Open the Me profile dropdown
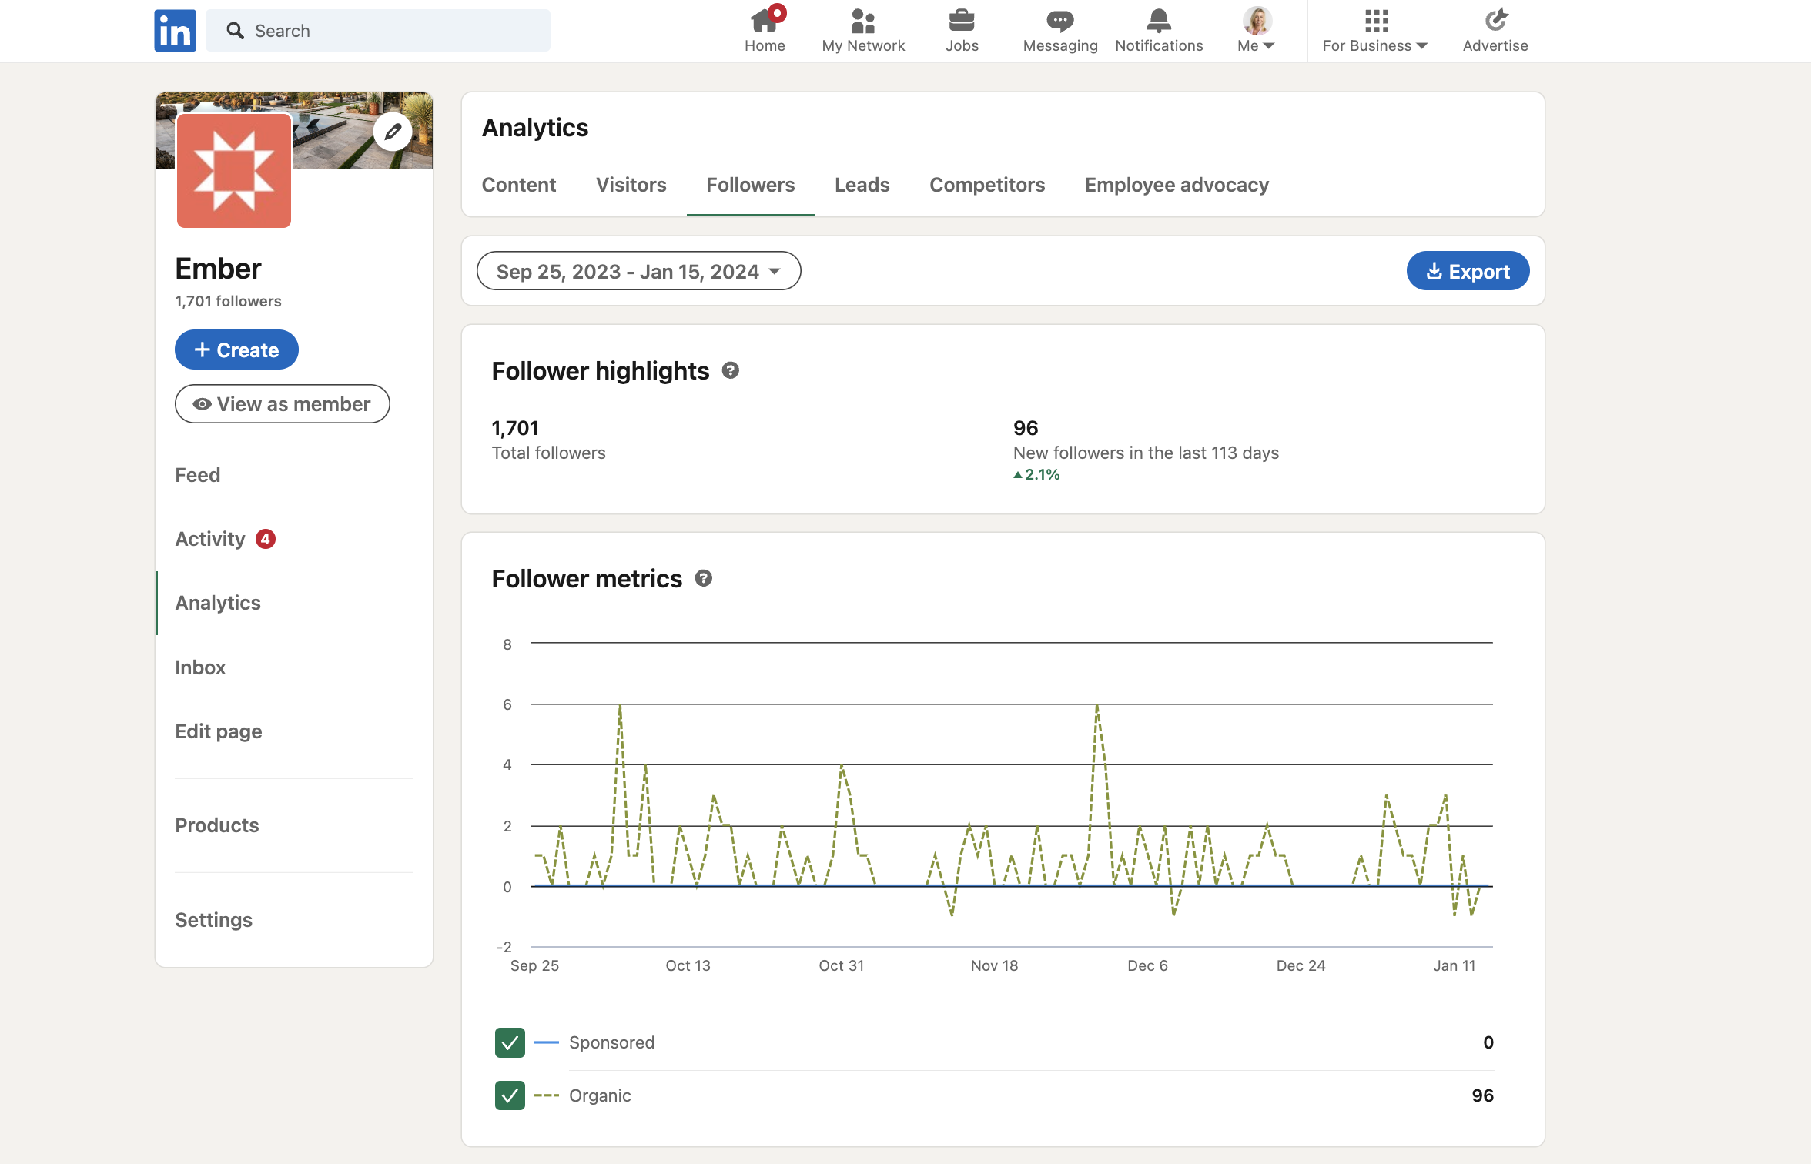Viewport: 1811px width, 1164px height. coord(1256,31)
